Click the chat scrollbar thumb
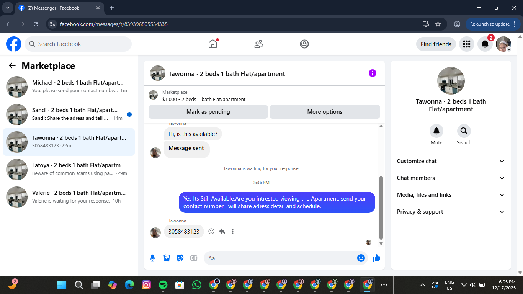523x294 pixels. click(381, 207)
